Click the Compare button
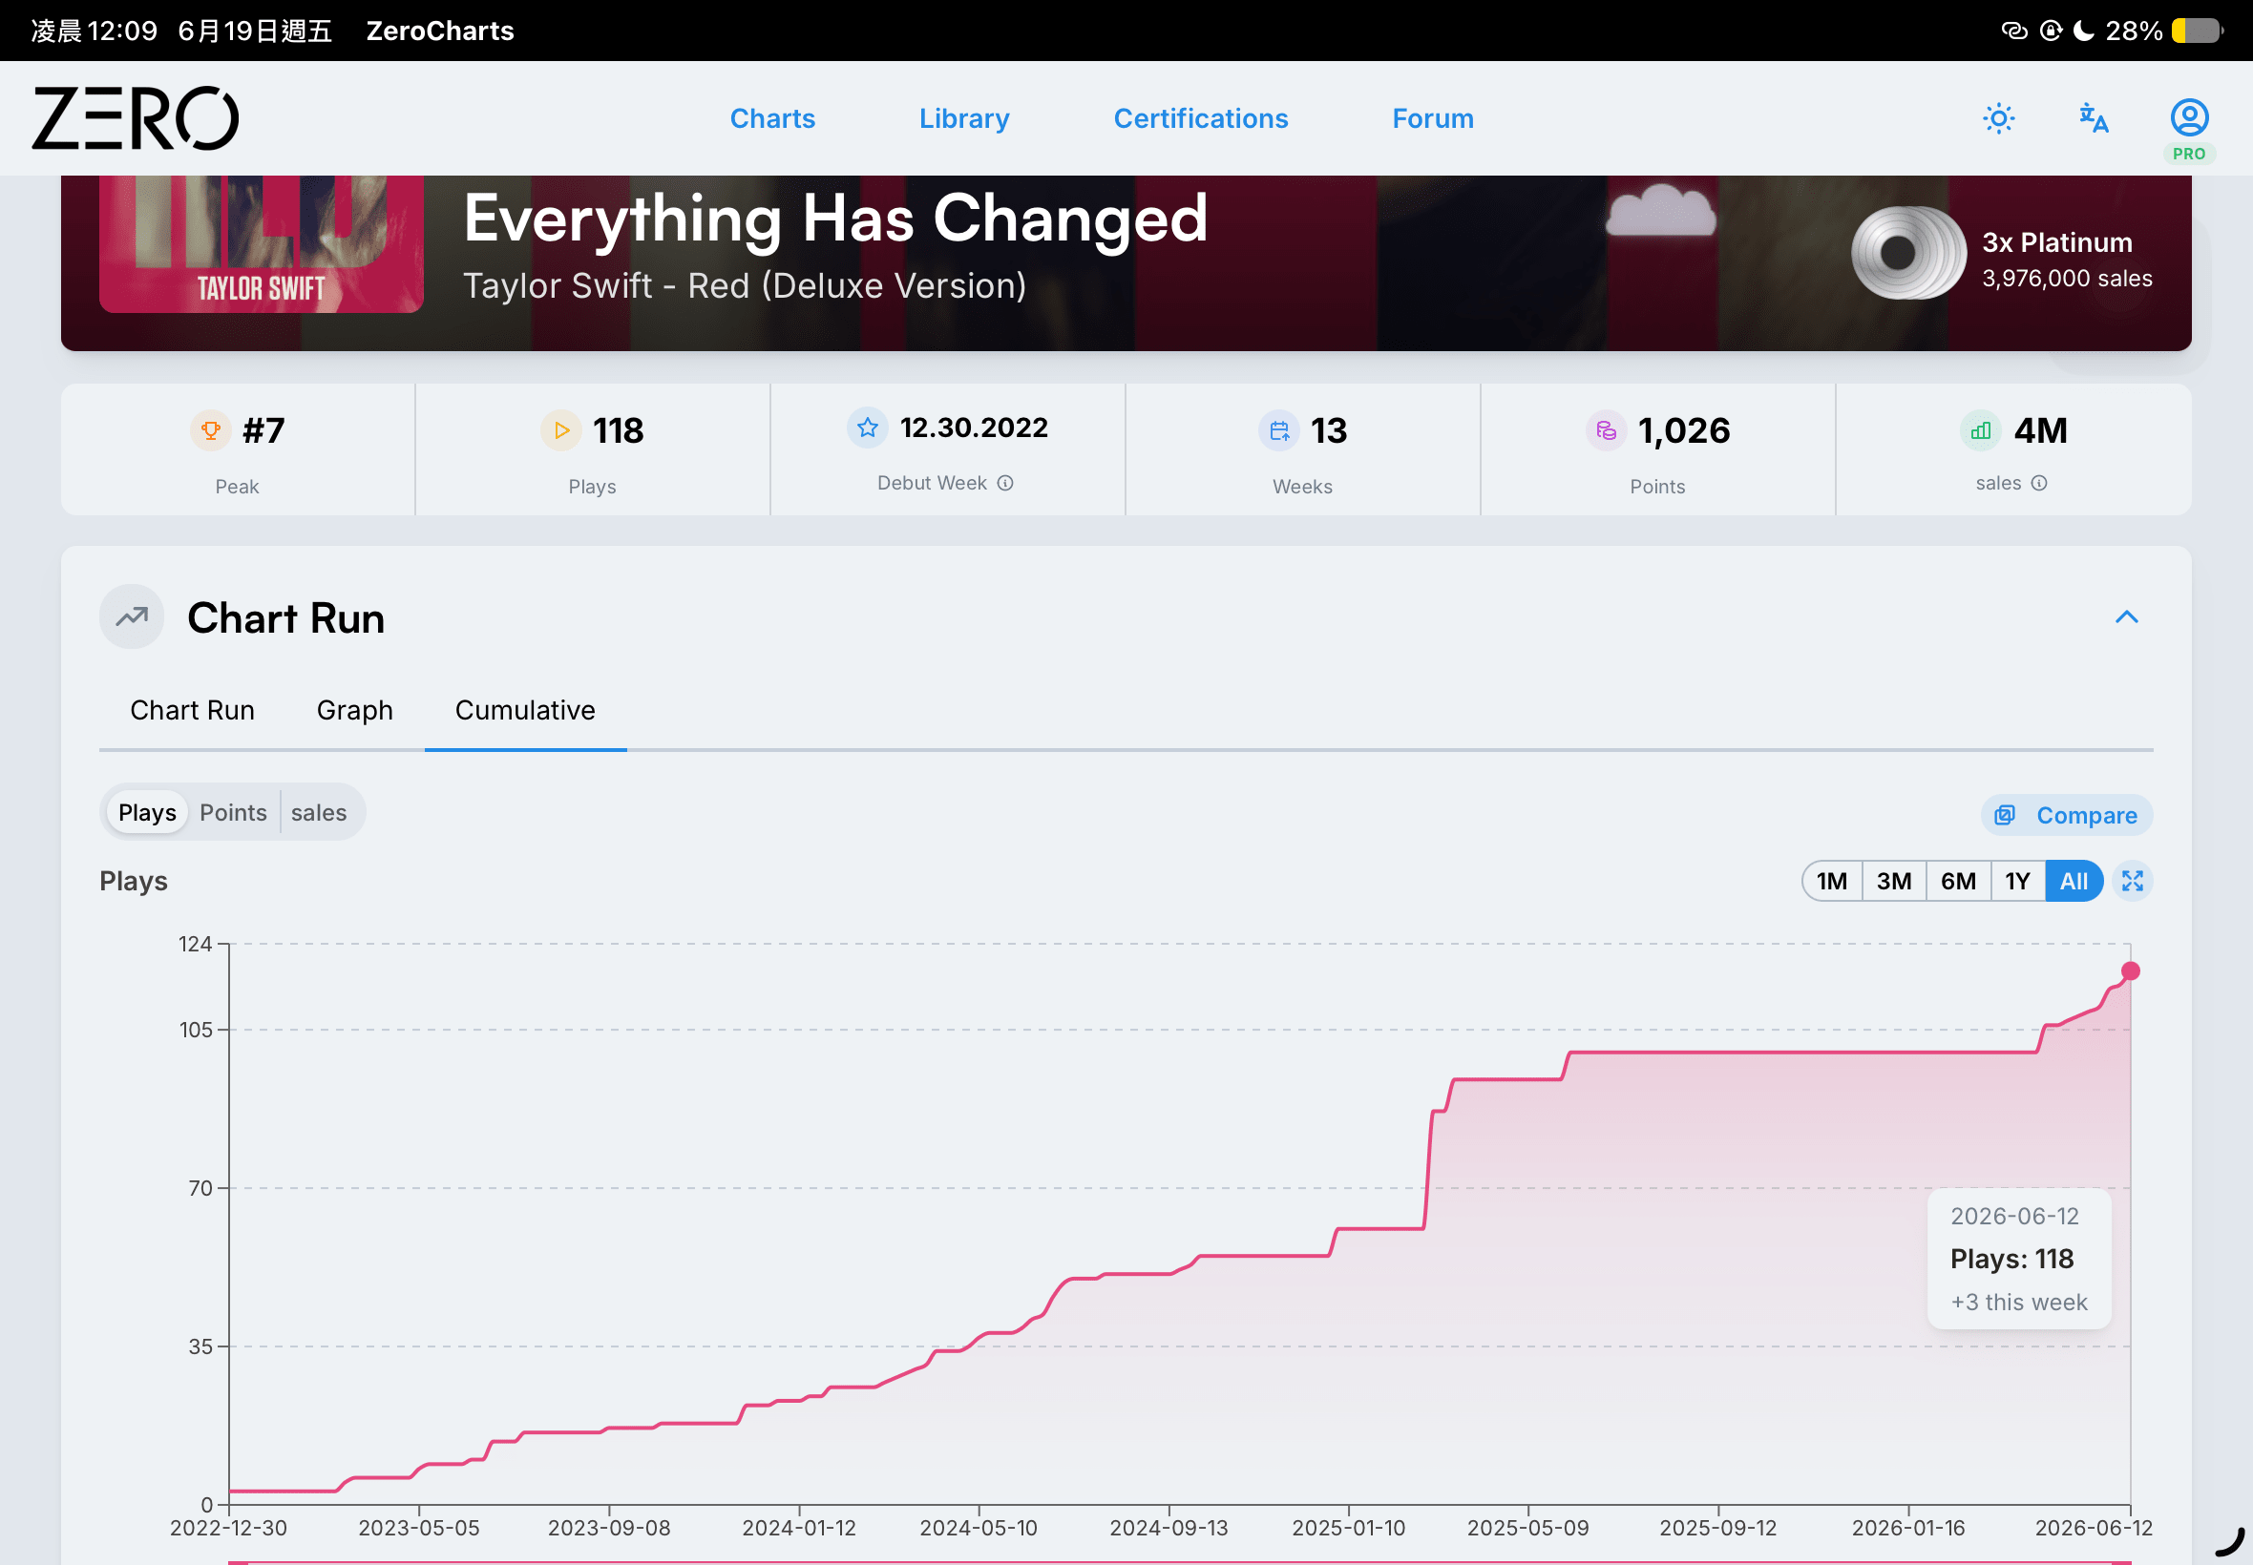This screenshot has width=2253, height=1565. (x=2067, y=815)
